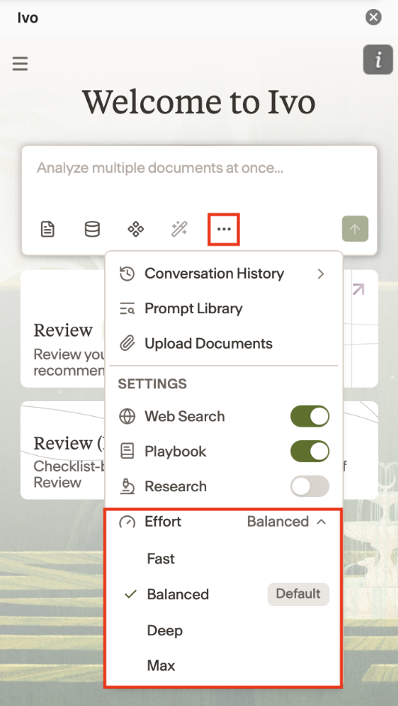Enable the Research toggle
Screen dimensions: 398x706
(x=310, y=486)
